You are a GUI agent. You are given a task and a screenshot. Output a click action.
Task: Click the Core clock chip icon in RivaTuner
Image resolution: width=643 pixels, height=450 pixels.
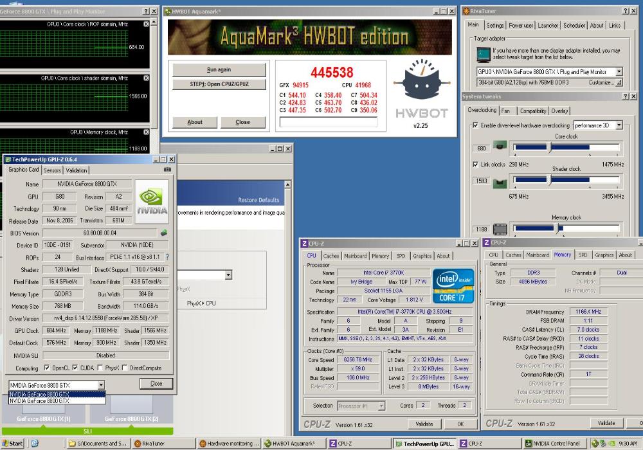[x=500, y=145]
